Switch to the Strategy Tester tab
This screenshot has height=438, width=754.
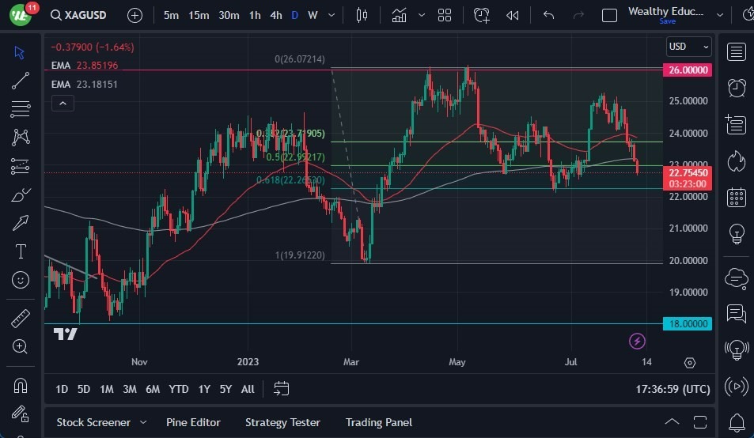click(282, 422)
